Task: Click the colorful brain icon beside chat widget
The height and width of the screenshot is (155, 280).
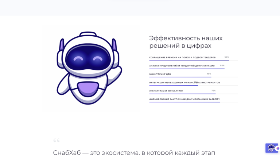Action: pos(278,148)
